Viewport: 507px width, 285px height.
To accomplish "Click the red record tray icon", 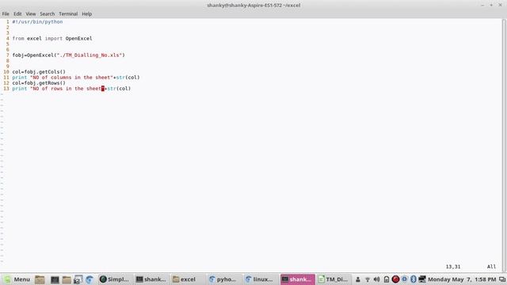I will tap(395, 279).
